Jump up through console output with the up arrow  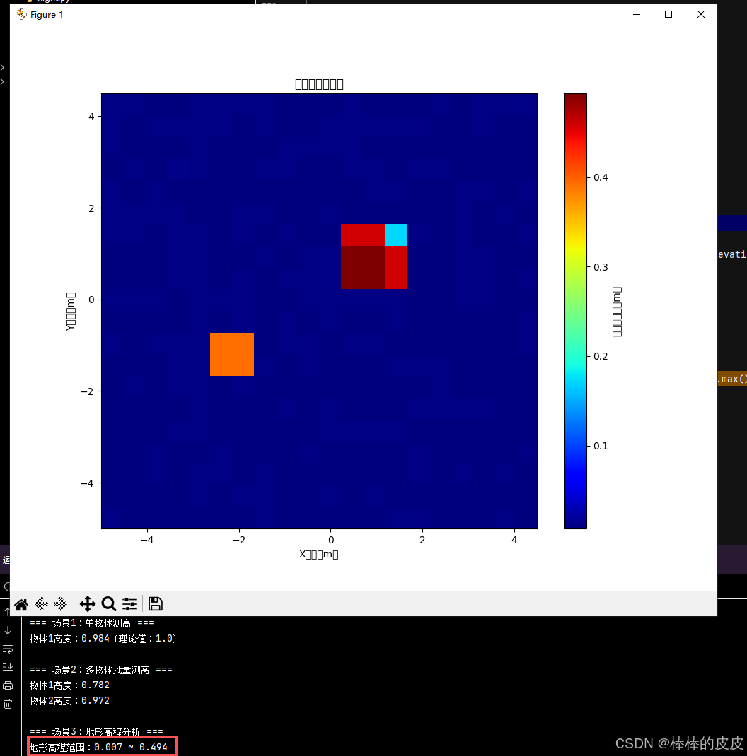[x=8, y=610]
